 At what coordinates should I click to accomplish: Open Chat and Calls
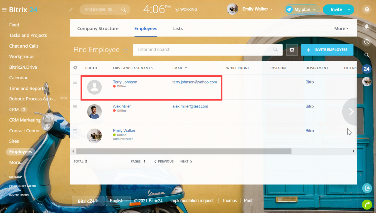coord(24,46)
